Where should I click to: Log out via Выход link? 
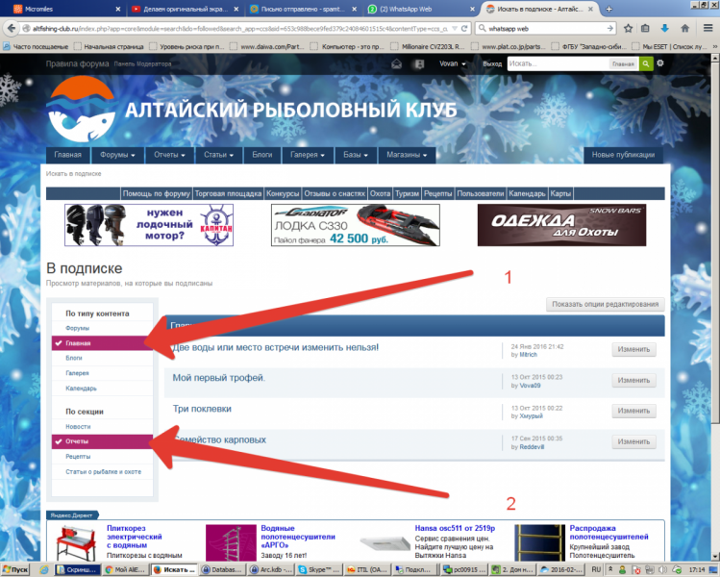(492, 63)
